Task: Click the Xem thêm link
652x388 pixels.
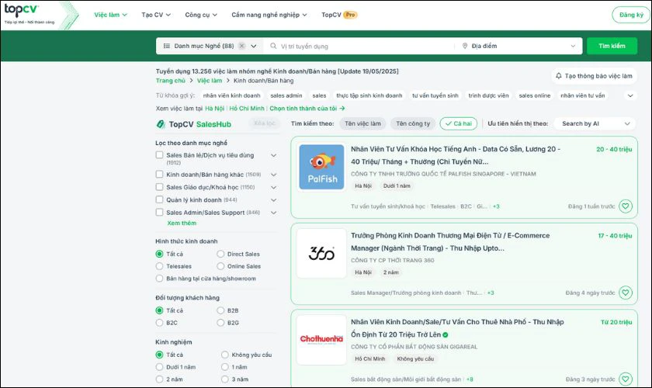Action: (182, 223)
